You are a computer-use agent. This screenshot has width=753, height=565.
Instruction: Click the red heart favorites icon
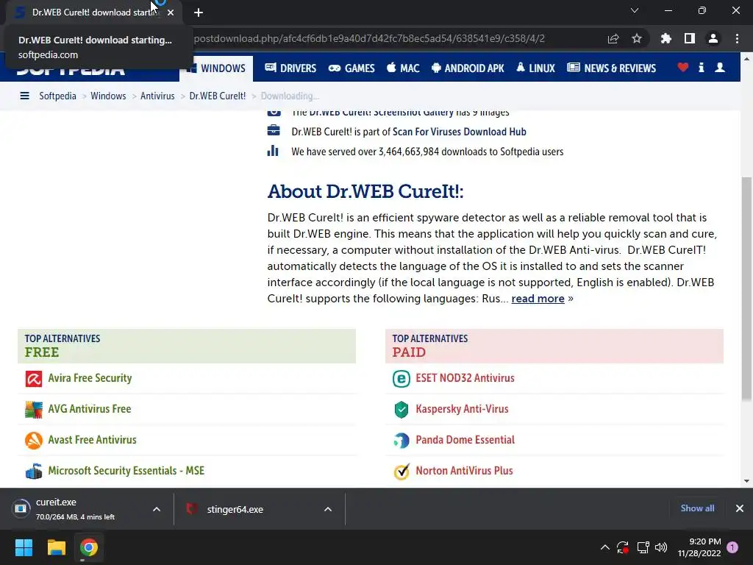click(x=683, y=68)
